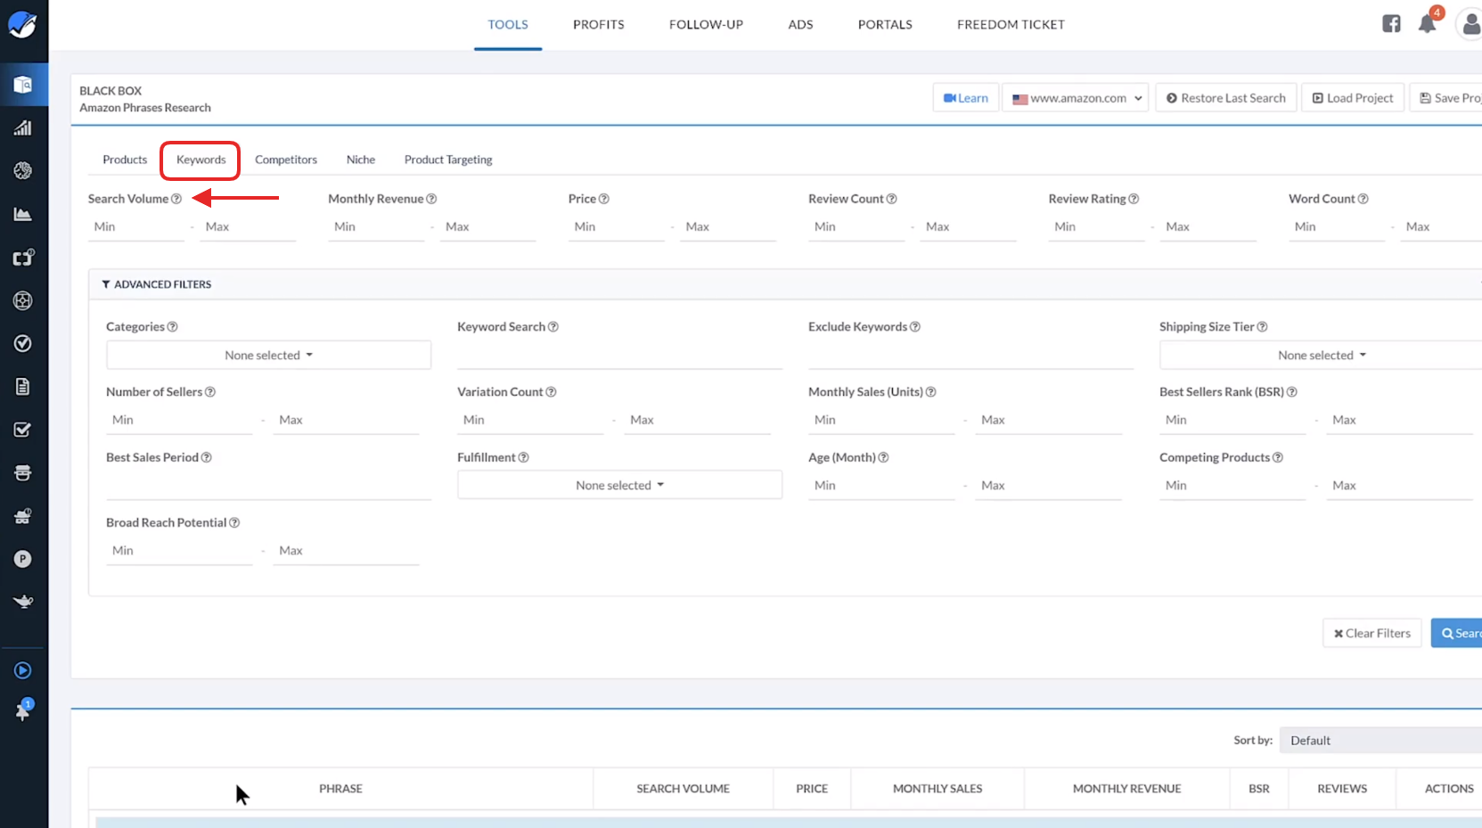Click Keyword Search help question icon
1482x828 pixels.
click(x=553, y=327)
